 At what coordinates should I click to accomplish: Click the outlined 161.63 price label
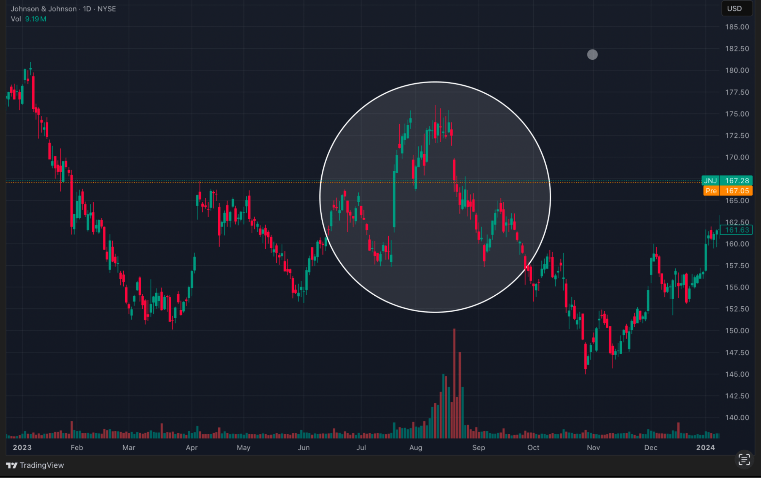click(736, 230)
